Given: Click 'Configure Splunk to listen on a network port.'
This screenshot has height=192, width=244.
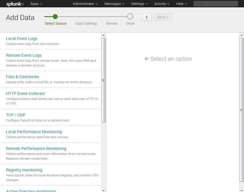Looking at the screenshot, I should tap(38, 121).
